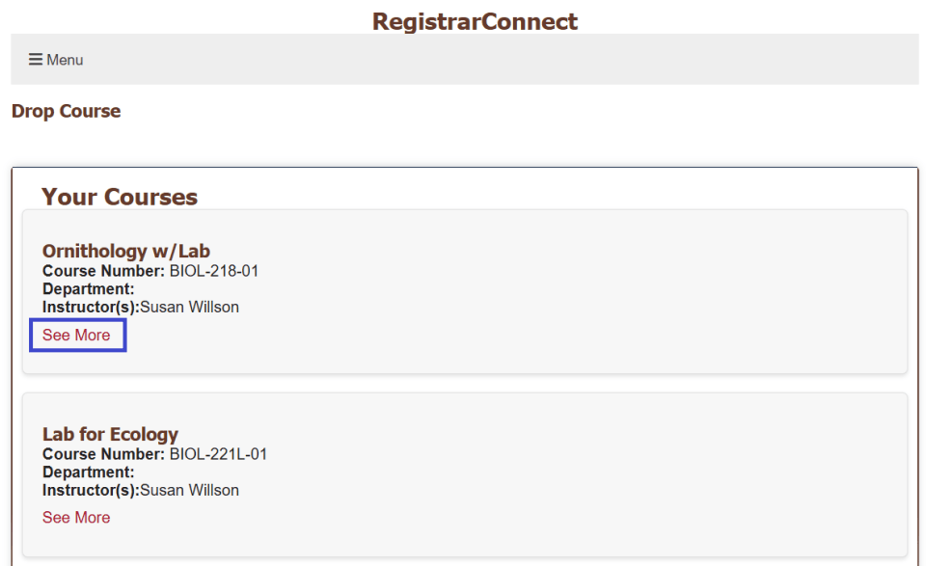Viewport: 926px width, 566px height.
Task: Click the hamburger menu icon
Action: [35, 60]
